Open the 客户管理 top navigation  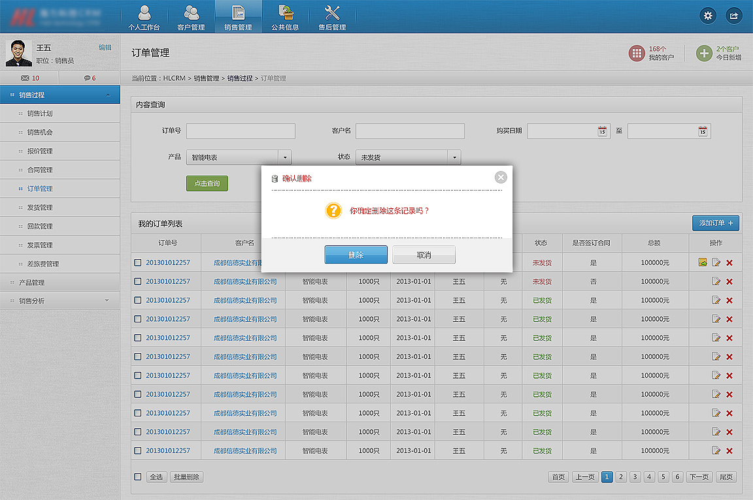(x=191, y=17)
